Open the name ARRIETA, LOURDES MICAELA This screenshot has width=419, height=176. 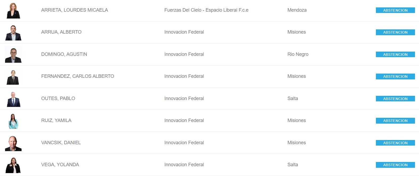pos(74,10)
